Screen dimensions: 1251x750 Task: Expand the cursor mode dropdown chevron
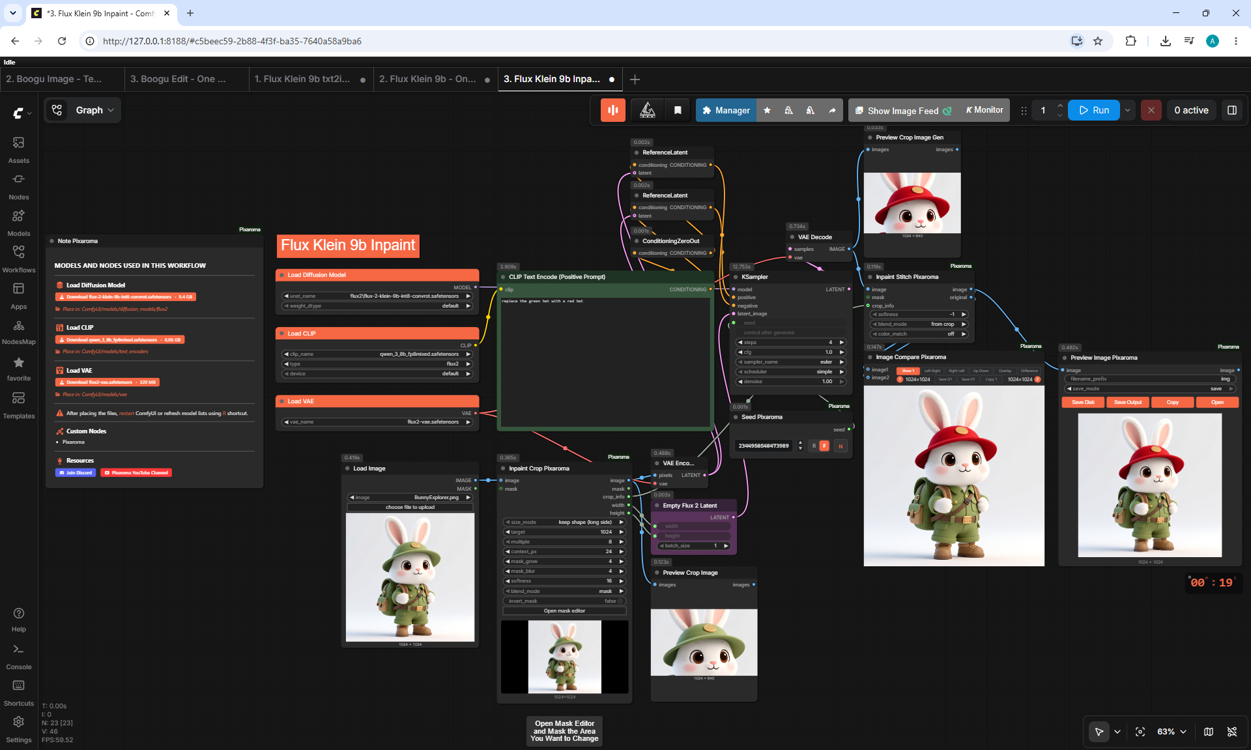1117,732
